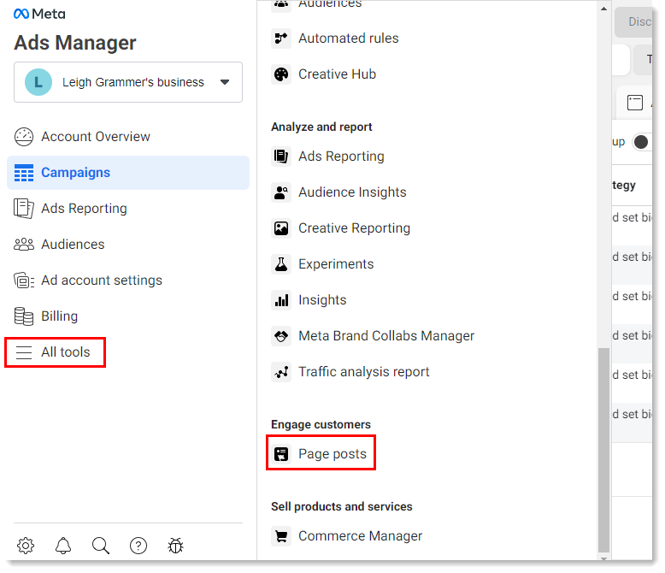The width and height of the screenshot is (665, 573).
Task: Click the Insights bar chart icon
Action: pos(281,300)
